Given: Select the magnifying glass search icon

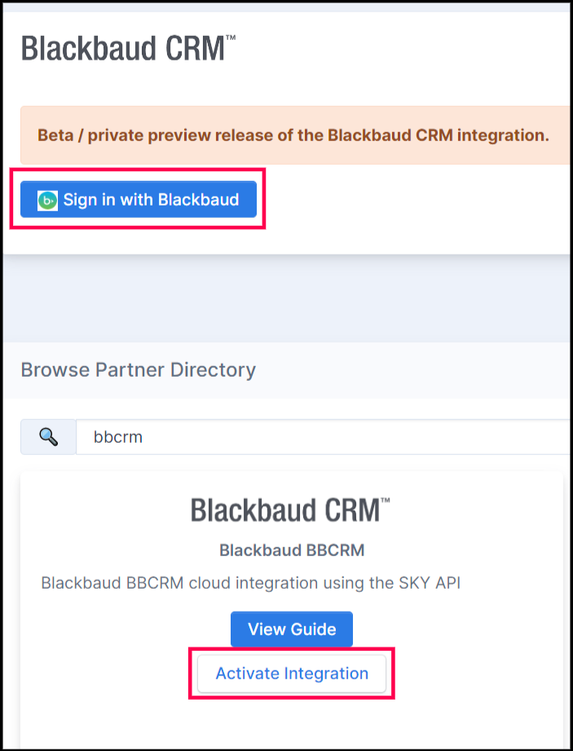Looking at the screenshot, I should [47, 436].
